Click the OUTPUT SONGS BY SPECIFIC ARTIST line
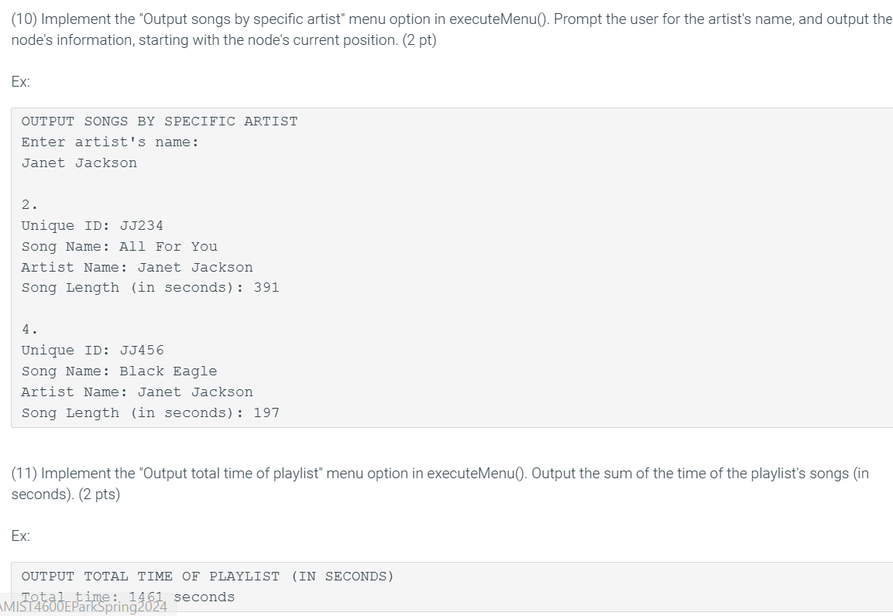The width and height of the screenshot is (893, 616). pos(160,121)
